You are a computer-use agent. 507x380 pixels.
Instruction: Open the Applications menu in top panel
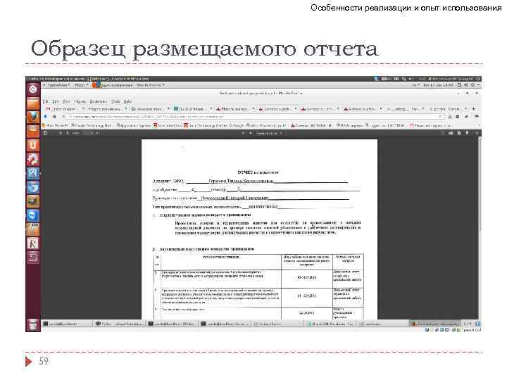(x=57, y=85)
